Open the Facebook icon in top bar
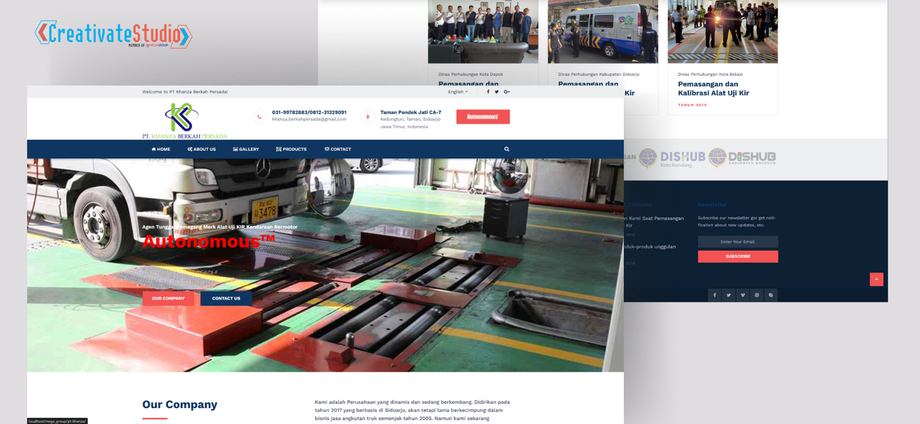The width and height of the screenshot is (920, 424). [488, 92]
